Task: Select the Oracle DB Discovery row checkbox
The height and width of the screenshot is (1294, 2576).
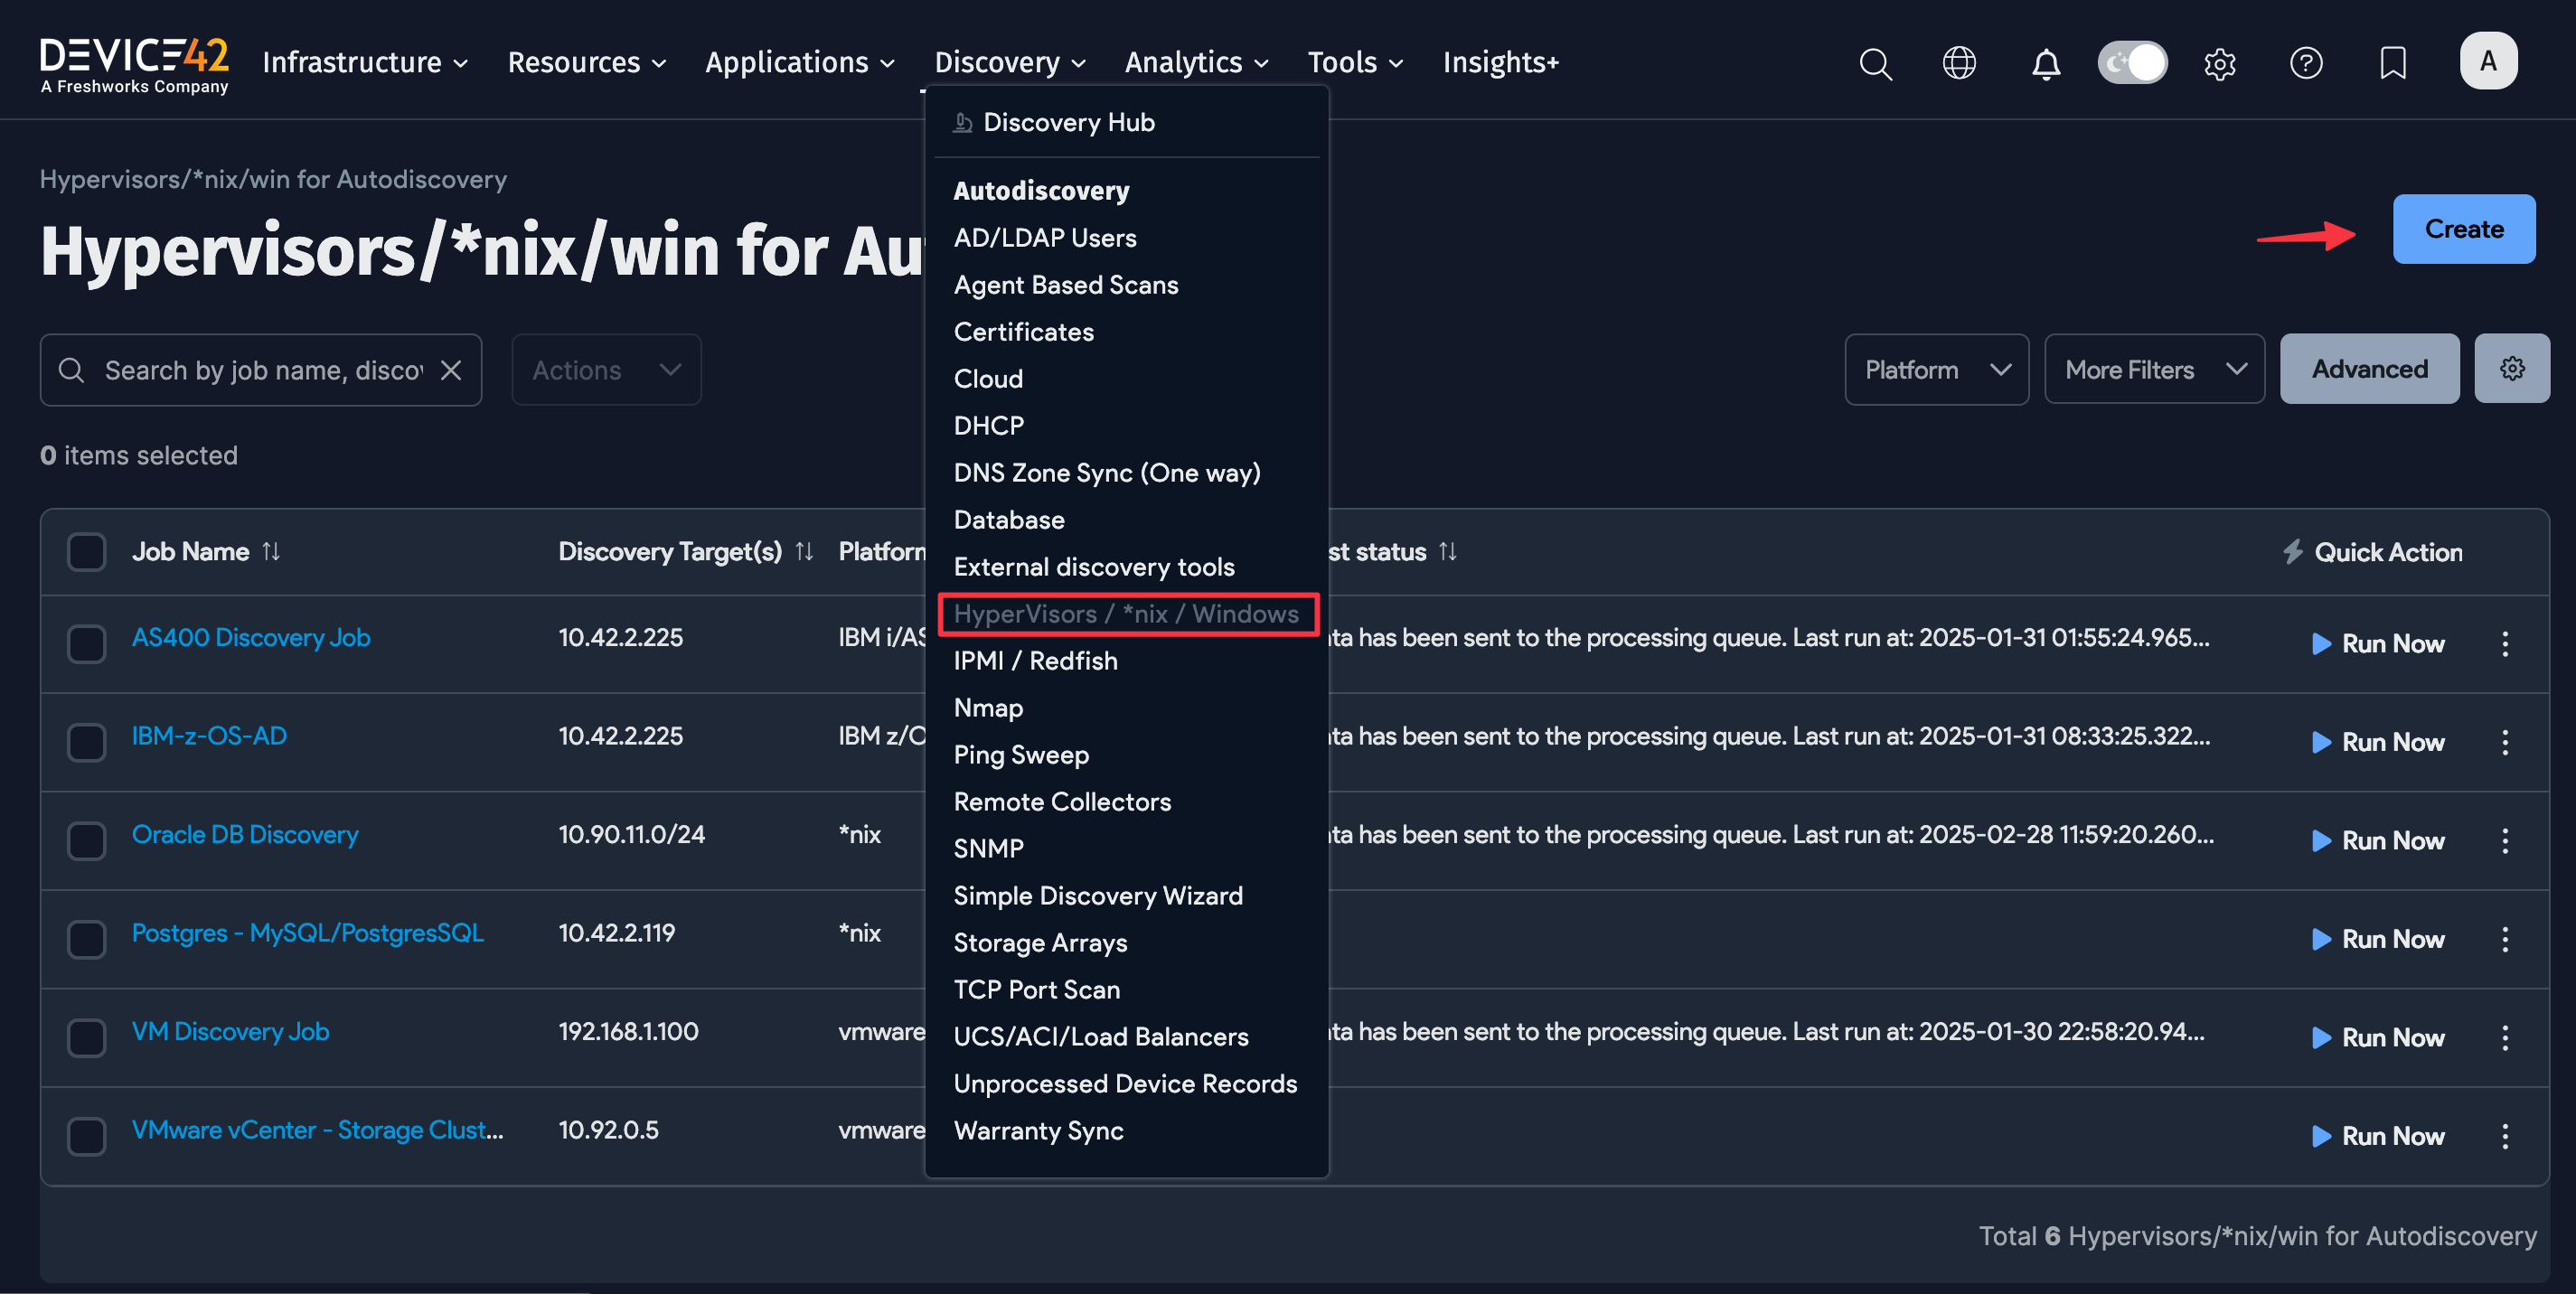Action: tap(86, 841)
